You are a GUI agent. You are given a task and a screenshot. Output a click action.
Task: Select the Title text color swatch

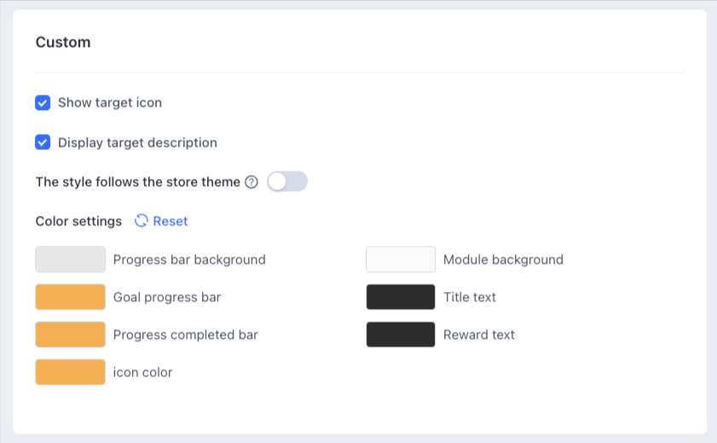click(x=401, y=297)
